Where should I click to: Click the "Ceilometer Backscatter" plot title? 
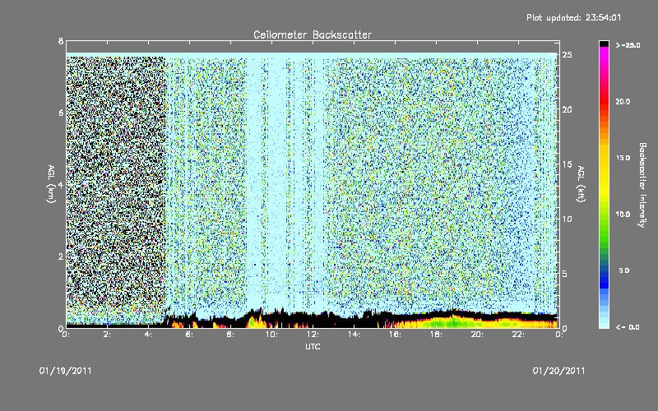313,35
